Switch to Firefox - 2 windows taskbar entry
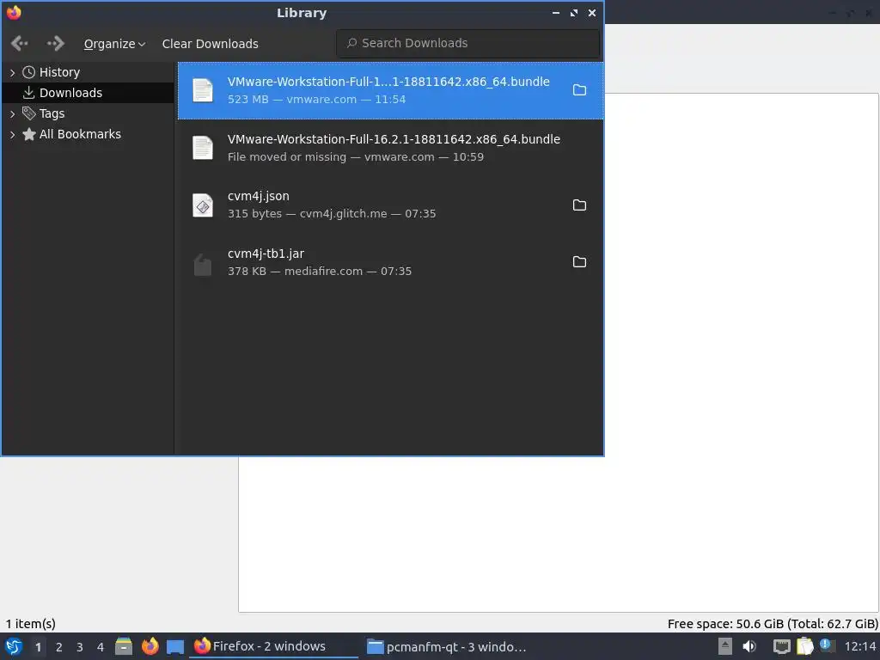 point(273,646)
